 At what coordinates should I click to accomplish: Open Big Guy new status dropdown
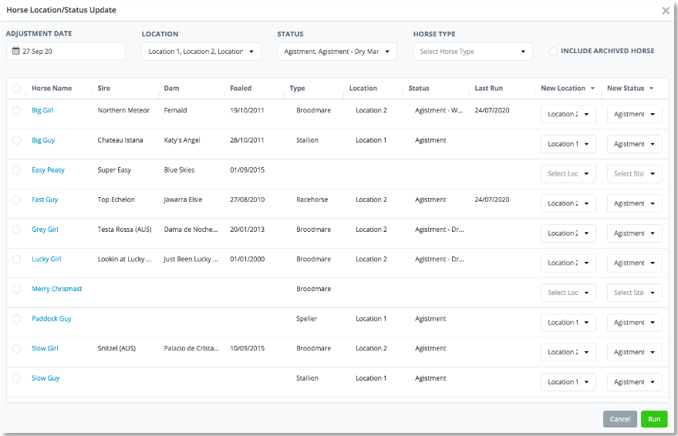click(x=634, y=144)
